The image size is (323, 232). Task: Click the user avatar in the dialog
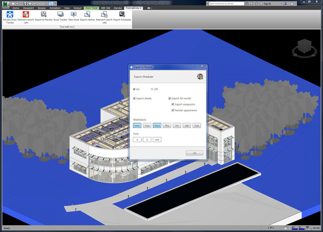(x=200, y=77)
